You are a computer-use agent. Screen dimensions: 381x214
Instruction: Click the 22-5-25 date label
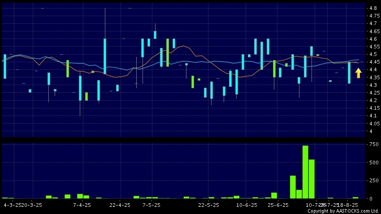pyautogui.click(x=208, y=205)
